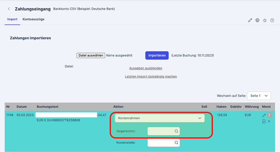Click the Währung column header
Screen dimensions: 280x152
[x=252, y=107]
